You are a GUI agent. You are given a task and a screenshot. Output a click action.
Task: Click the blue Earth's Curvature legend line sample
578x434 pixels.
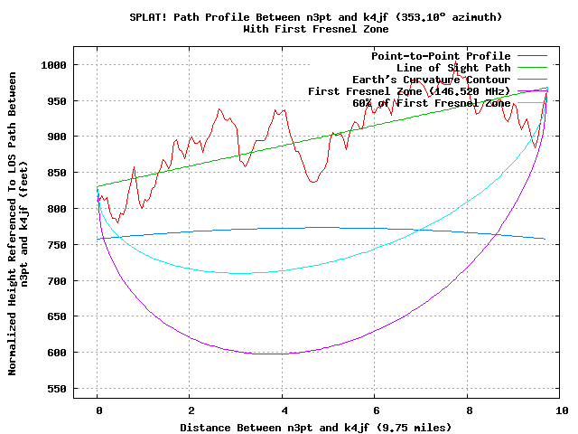click(532, 79)
